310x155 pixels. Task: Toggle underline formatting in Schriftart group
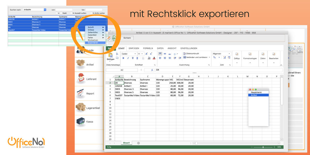(x=133, y=58)
